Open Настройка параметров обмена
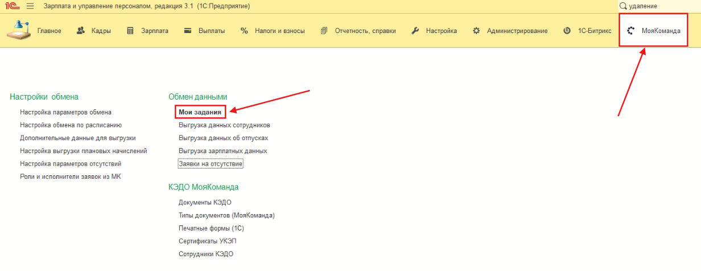 (x=65, y=112)
